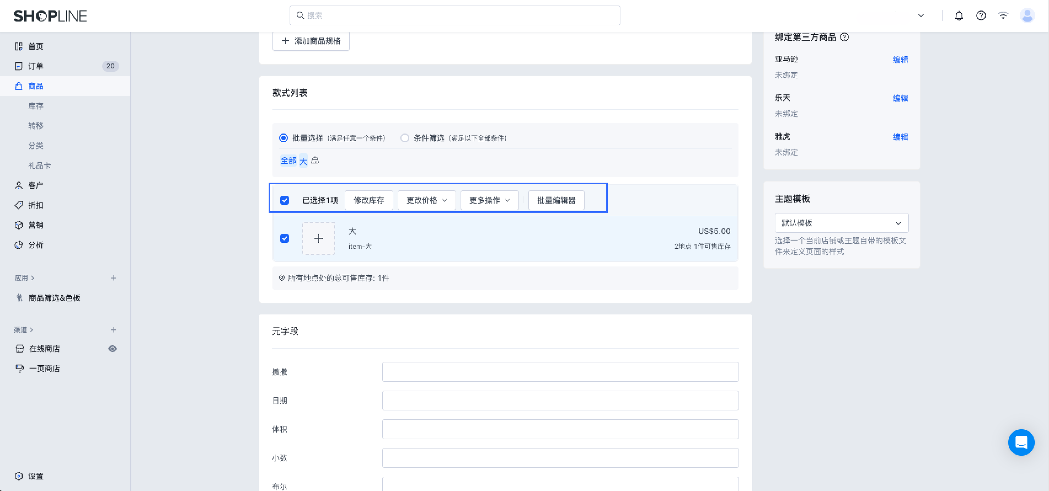Open the notifications bell
1049x491 pixels.
959,16
